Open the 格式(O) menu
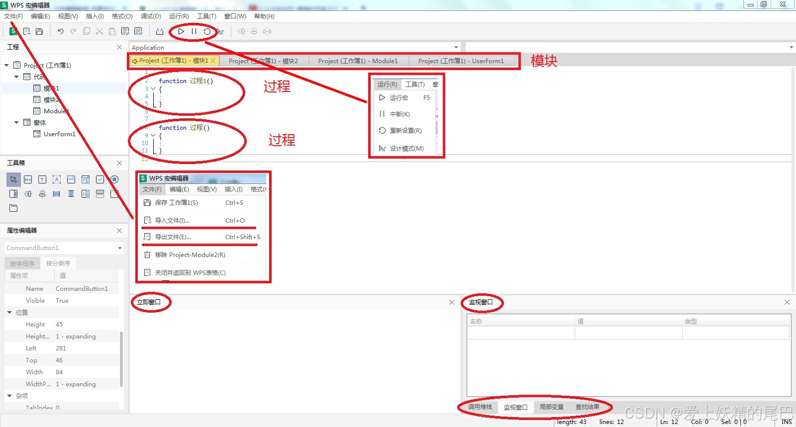796x427 pixels. pos(122,16)
